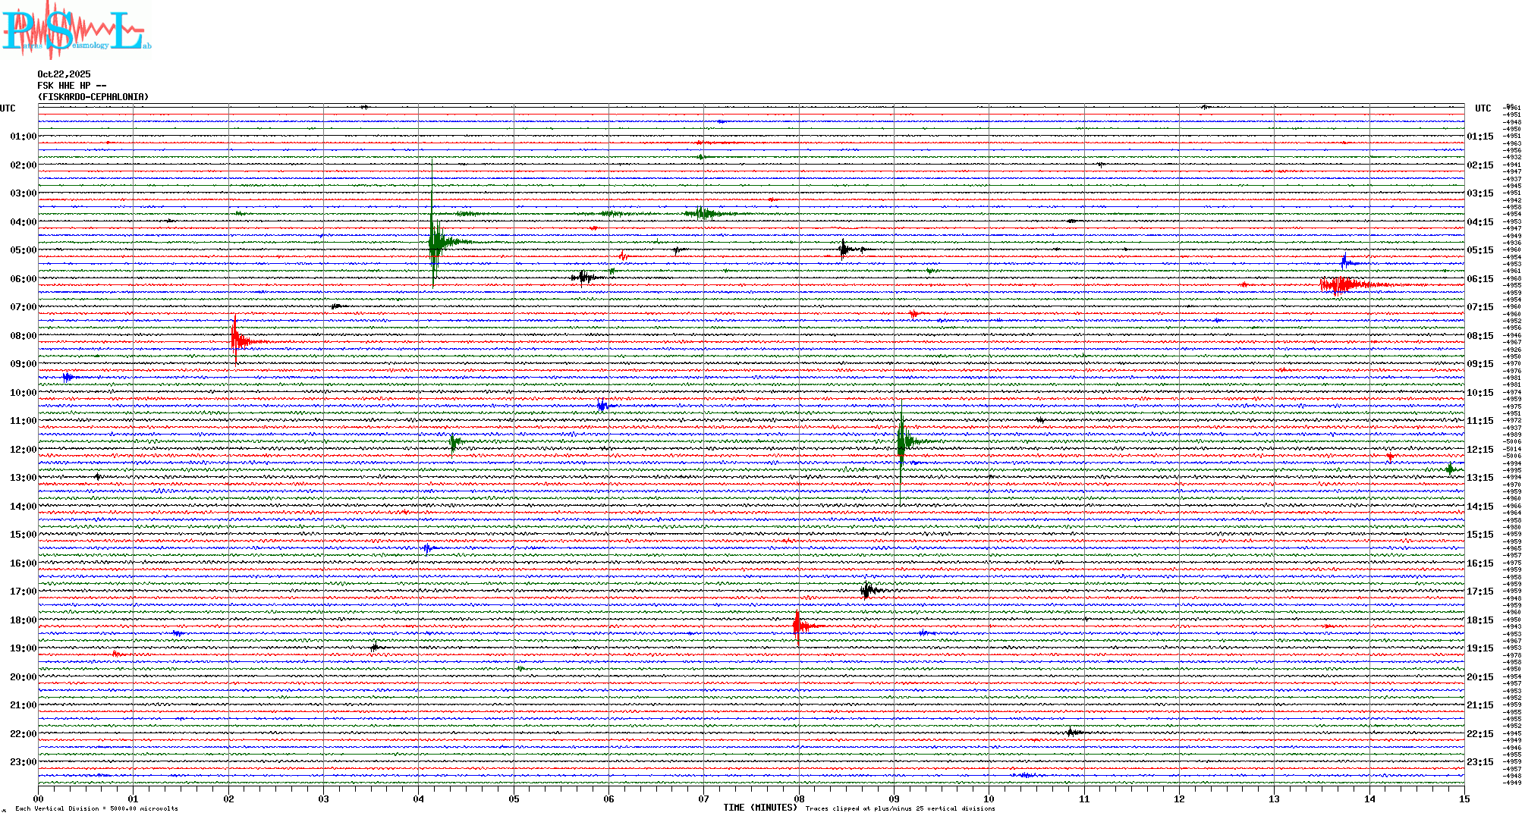Viewport: 1525px width, 819px height.
Task: Click the red seismic event near 08:15
Action: point(237,341)
